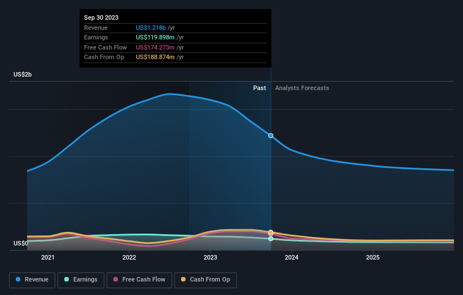Click the 'Earnings' row label in tooltip
Screen dimensions: 463x295
(96, 37)
